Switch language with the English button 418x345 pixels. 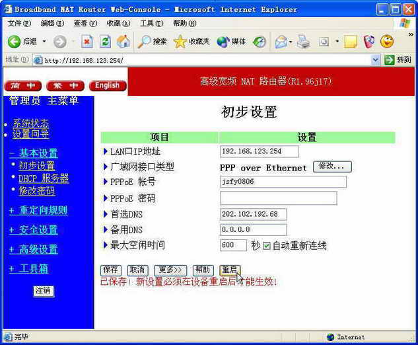tap(107, 86)
